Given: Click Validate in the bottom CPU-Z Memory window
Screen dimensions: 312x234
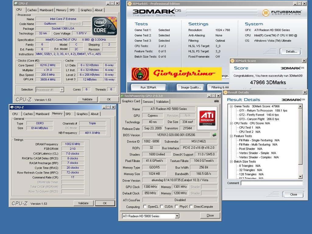Looking at the screenshot, I should (83, 203).
